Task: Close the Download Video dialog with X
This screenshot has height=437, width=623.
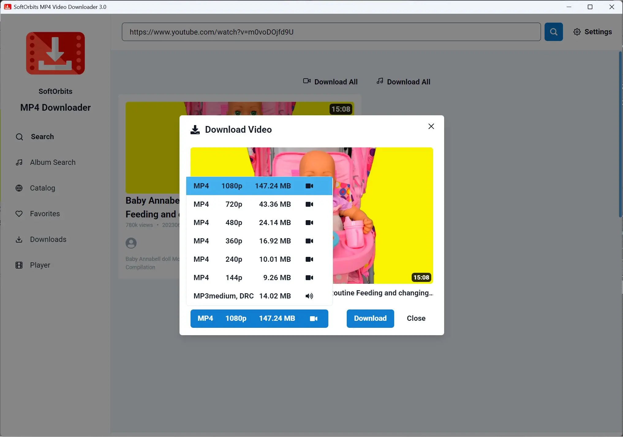Action: click(x=431, y=126)
